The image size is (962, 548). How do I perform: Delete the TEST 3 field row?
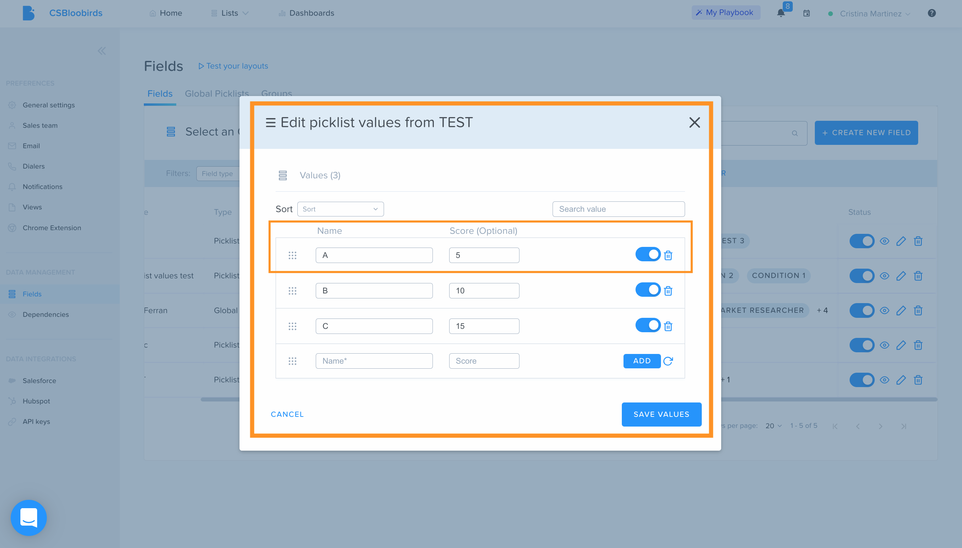918,241
